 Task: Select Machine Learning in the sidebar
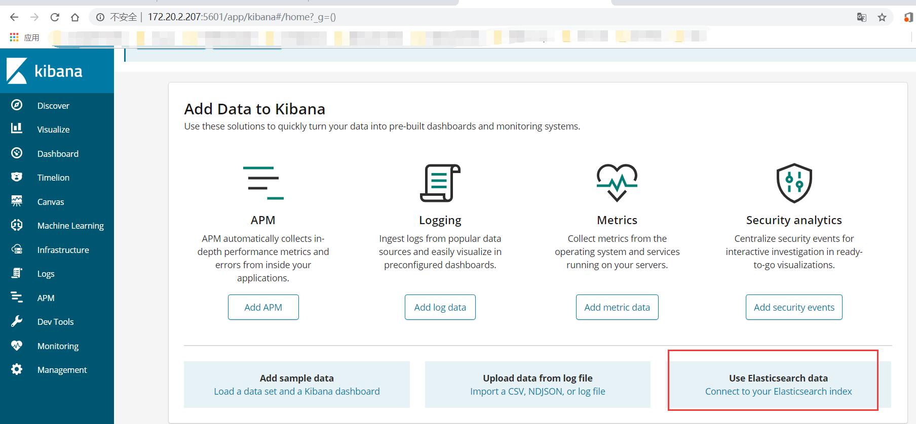(70, 226)
